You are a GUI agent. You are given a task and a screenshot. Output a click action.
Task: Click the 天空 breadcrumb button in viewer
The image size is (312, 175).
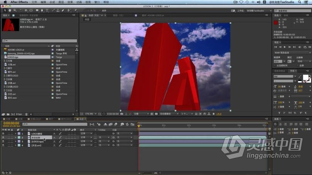tap(87, 20)
